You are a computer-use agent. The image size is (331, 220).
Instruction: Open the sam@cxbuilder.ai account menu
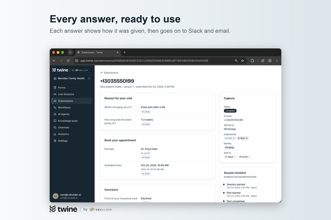[72, 196]
